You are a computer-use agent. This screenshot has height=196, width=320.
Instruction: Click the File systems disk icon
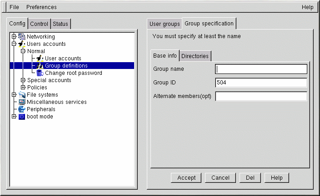22,95
